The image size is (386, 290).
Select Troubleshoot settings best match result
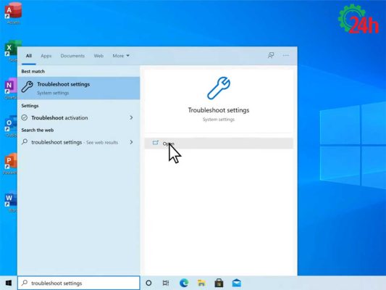[x=79, y=88]
